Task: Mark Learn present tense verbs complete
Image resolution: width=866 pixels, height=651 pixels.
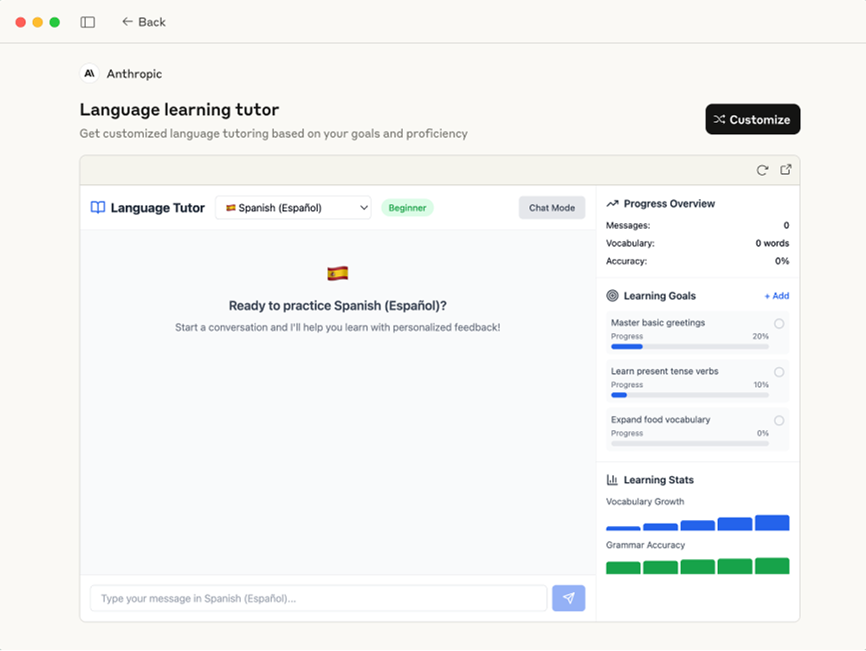Action: point(779,372)
